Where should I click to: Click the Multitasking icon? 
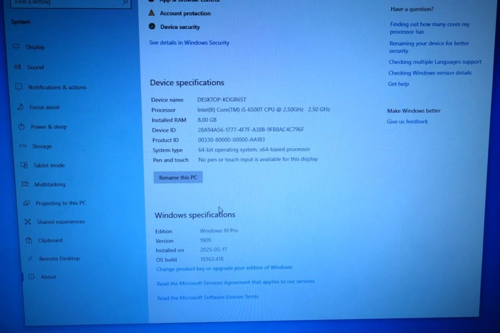[25, 184]
